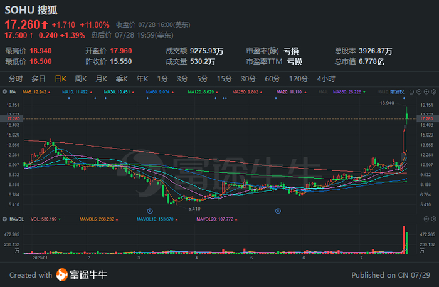Switch to 季K quarterly tab
This screenshot has width=439, height=287.
pyautogui.click(x=122, y=79)
